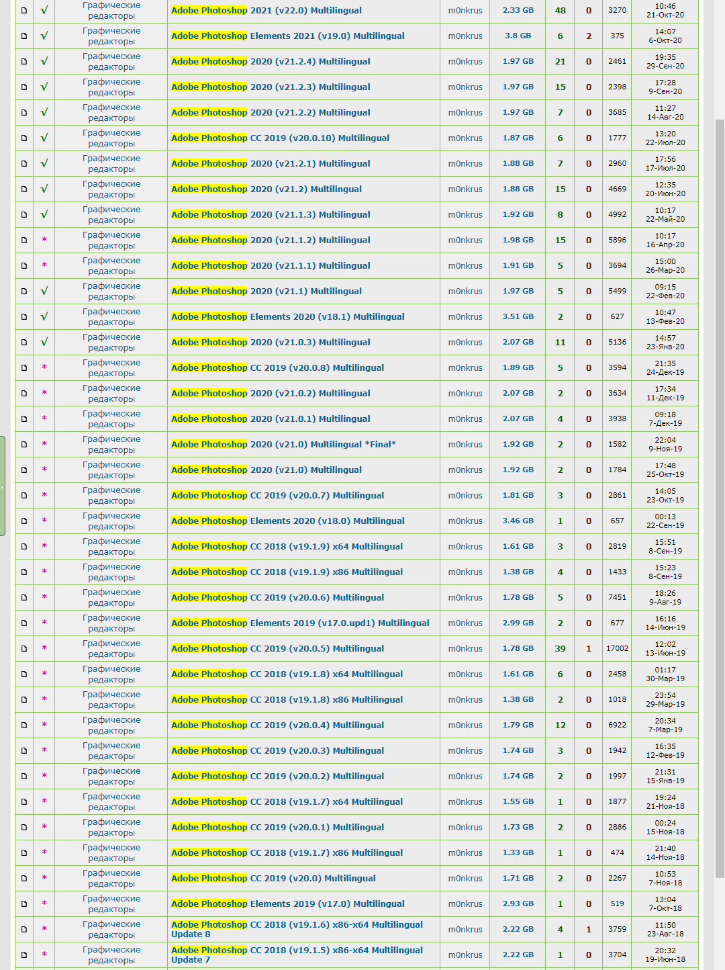Click the document icon beside Photoshop 2020 (v21.2.4)
Image resolution: width=725 pixels, height=970 pixels.
tap(24, 62)
